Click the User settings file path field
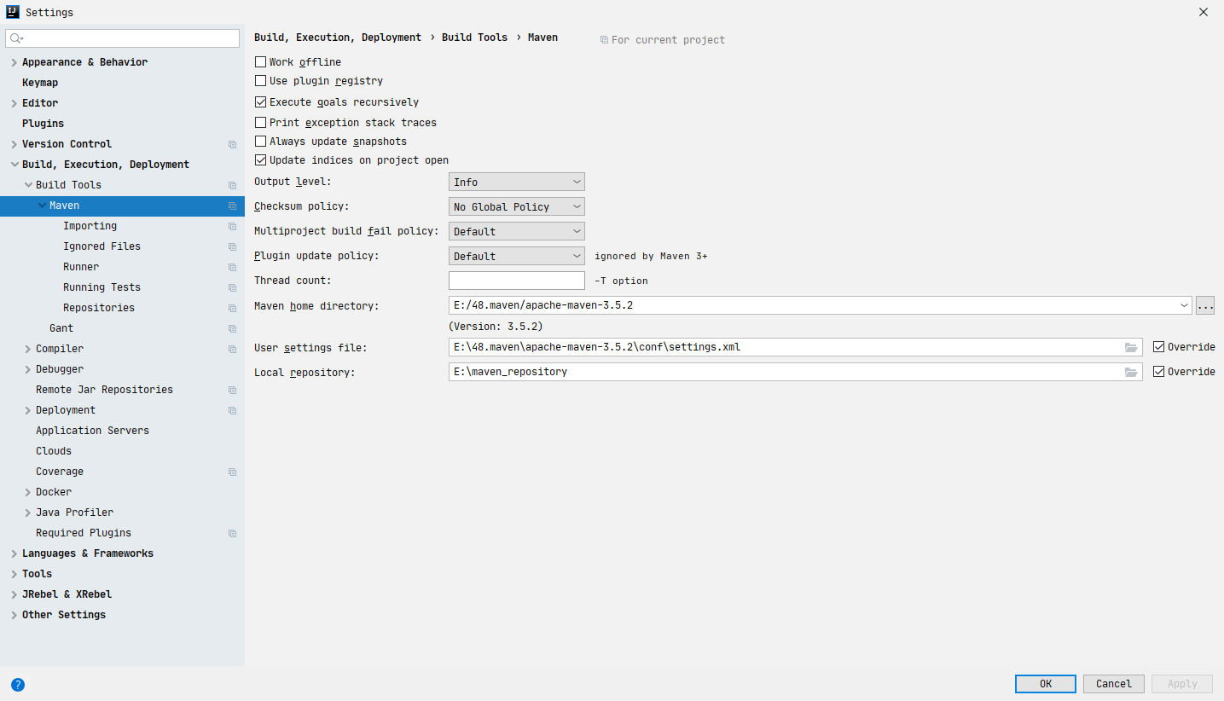The image size is (1224, 701). point(795,347)
